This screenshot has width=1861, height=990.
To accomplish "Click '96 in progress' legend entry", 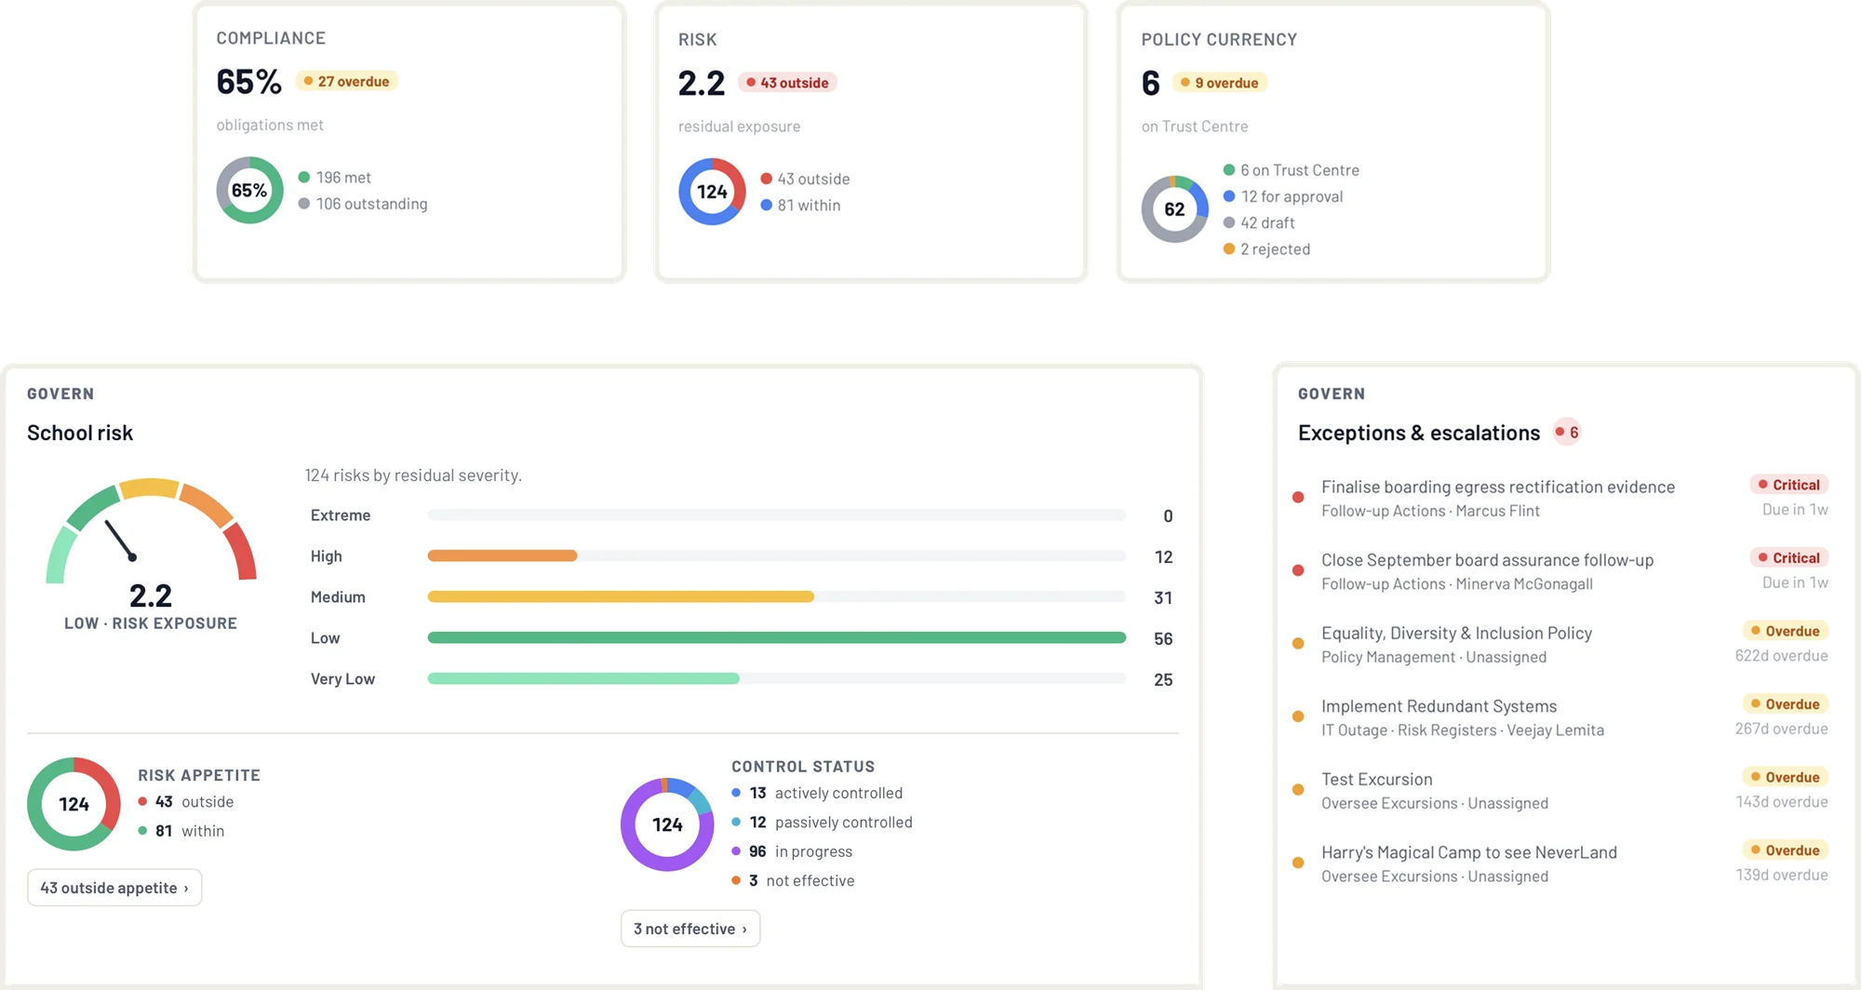I will pyautogui.click(x=792, y=851).
